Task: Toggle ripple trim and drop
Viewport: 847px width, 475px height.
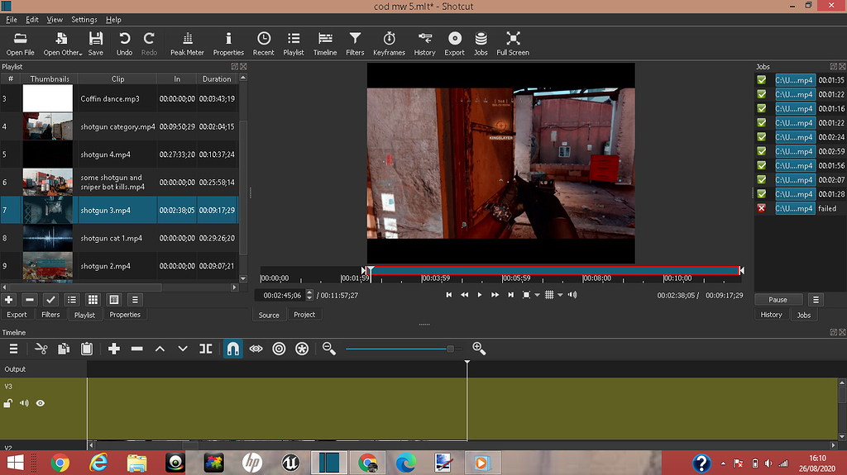Action: tap(279, 349)
